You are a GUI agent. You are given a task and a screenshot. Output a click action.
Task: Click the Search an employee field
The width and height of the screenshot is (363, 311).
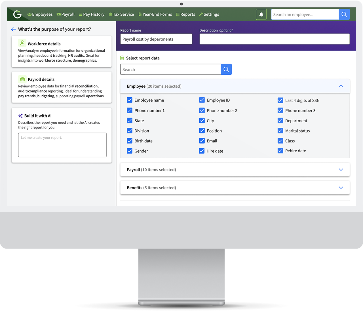[305, 14]
